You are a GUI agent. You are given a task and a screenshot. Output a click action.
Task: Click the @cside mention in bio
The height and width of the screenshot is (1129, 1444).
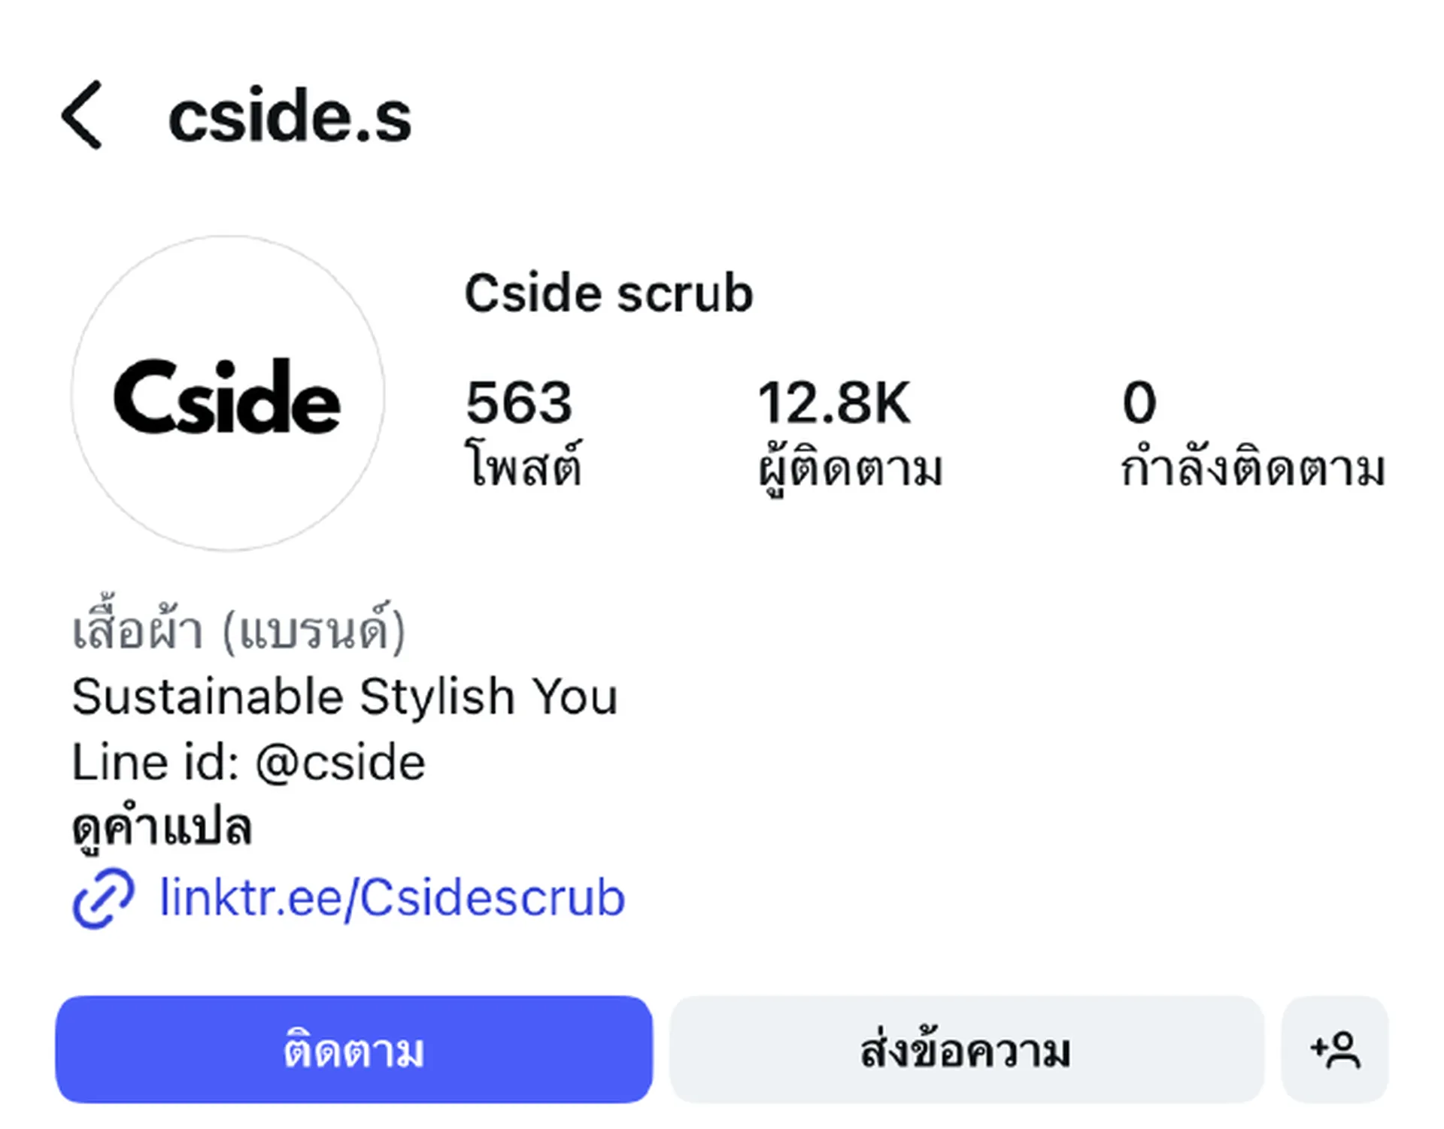(341, 762)
